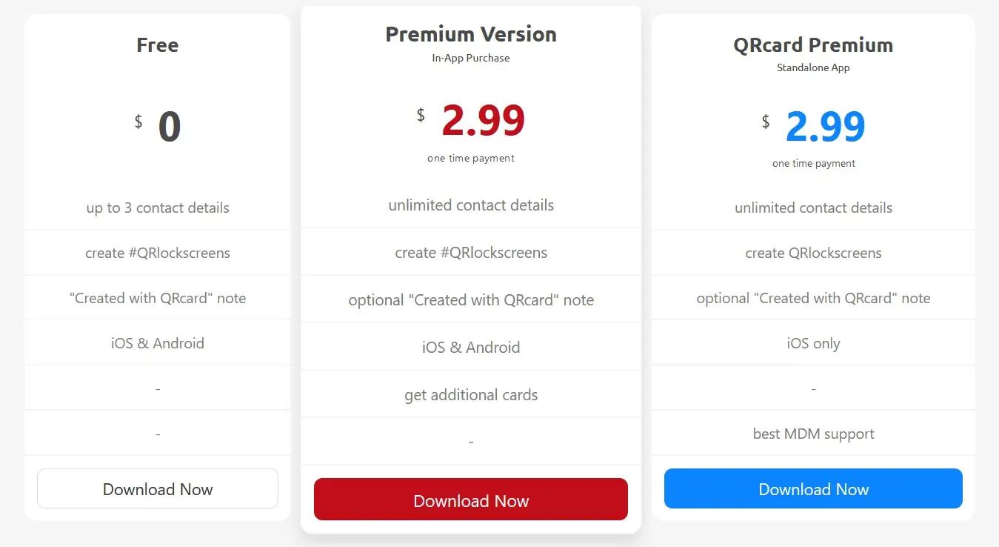Image resolution: width=999 pixels, height=547 pixels.
Task: Click "create QRlockscreens" in QRcard Premium card
Action: 813,253
